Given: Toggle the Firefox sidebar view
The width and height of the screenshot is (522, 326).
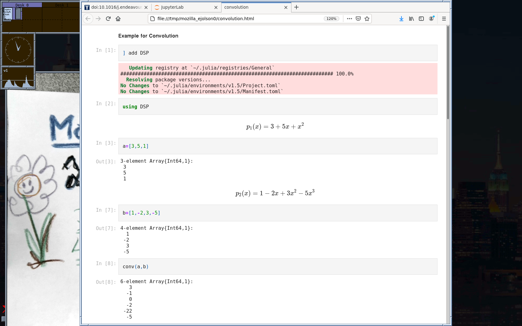Looking at the screenshot, I should 421,19.
